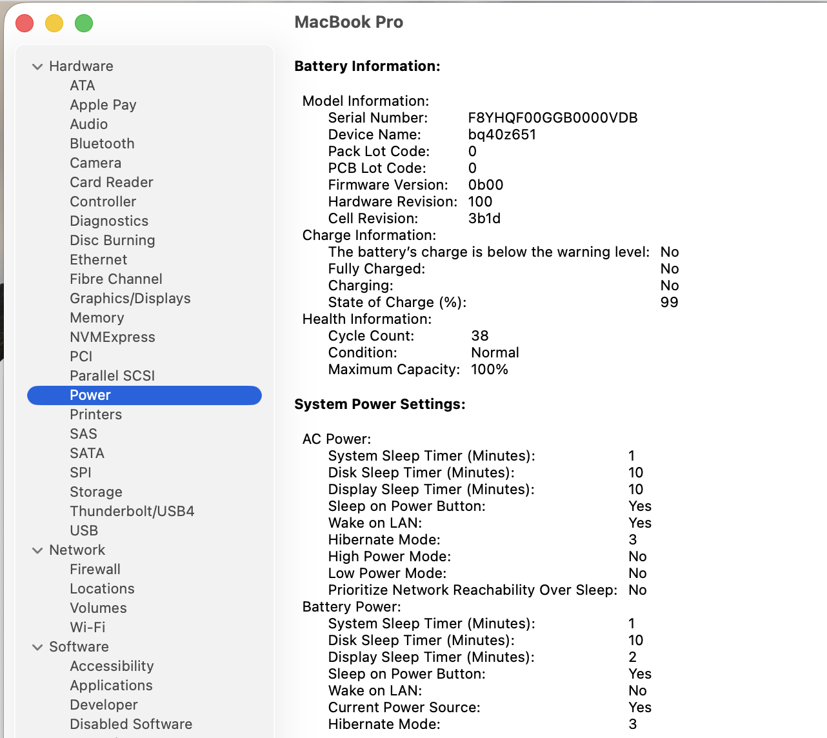Click the red close window button

[x=25, y=23]
